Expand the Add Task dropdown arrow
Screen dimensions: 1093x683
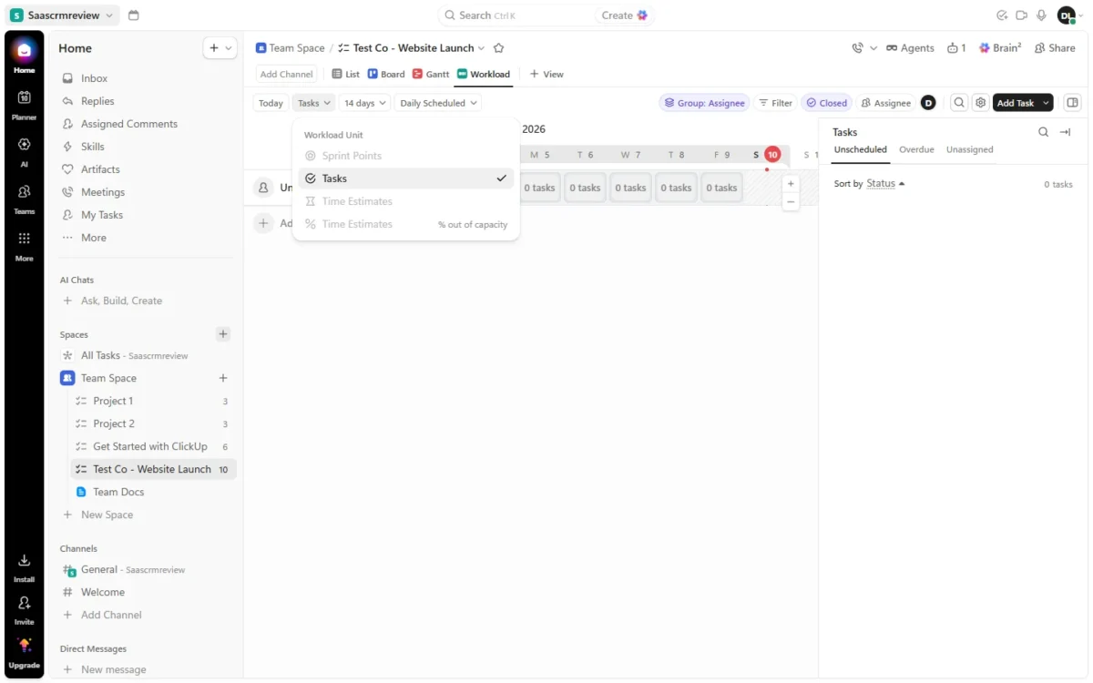coord(1046,103)
